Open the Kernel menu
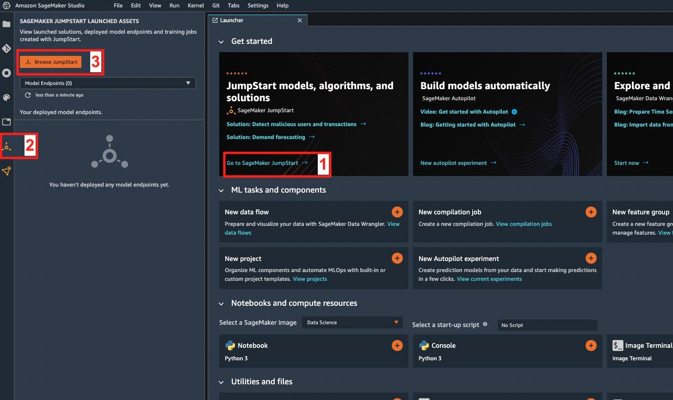 [196, 6]
